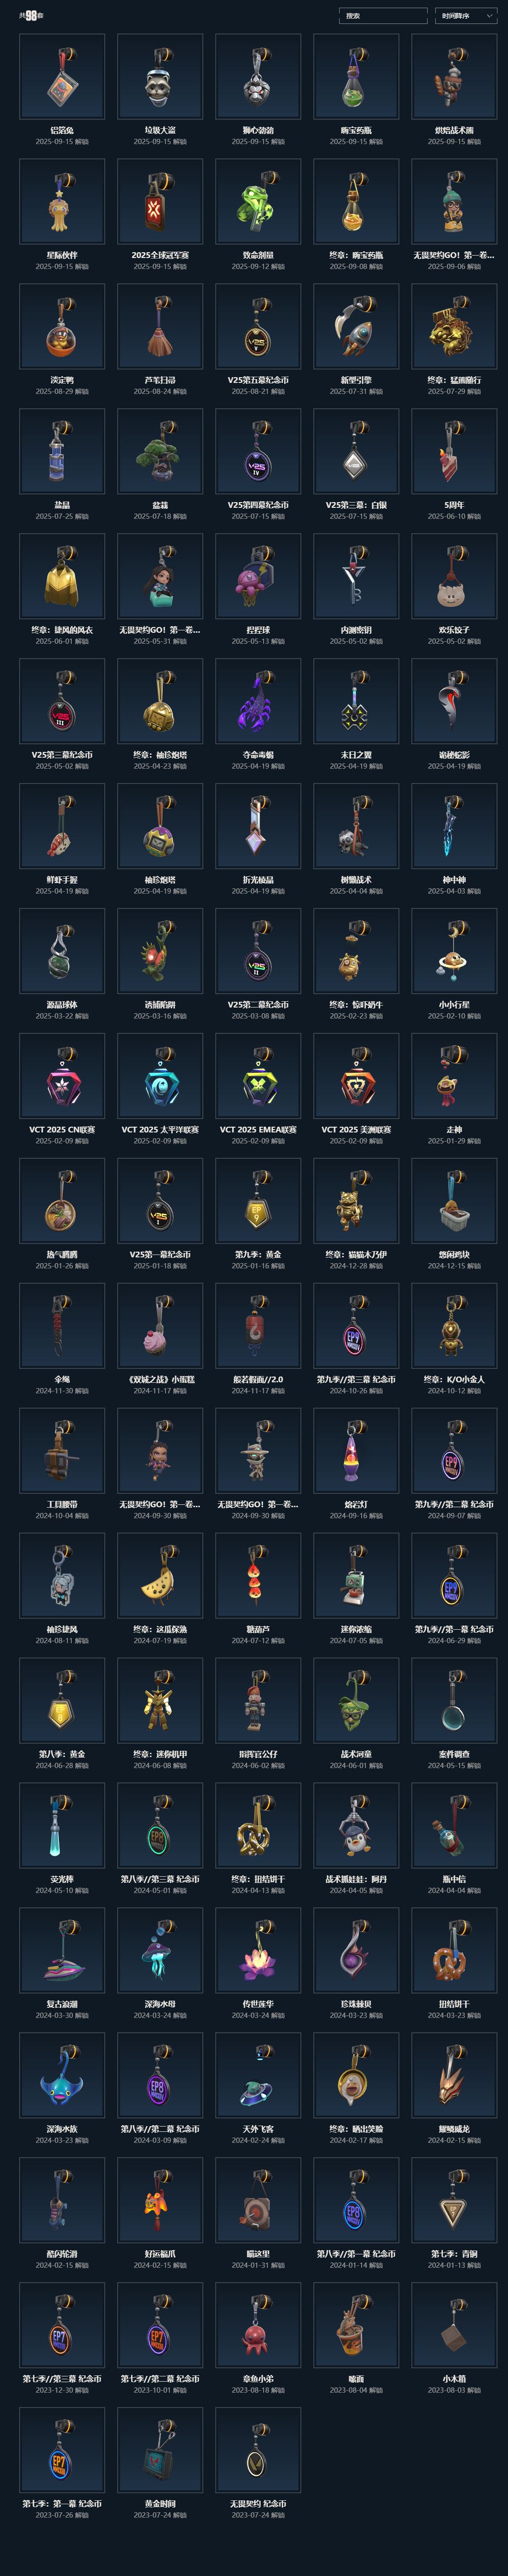This screenshot has height=2576, width=508.
Task: Choose the 荧光棒 glow stick charm
Action: click(62, 1826)
